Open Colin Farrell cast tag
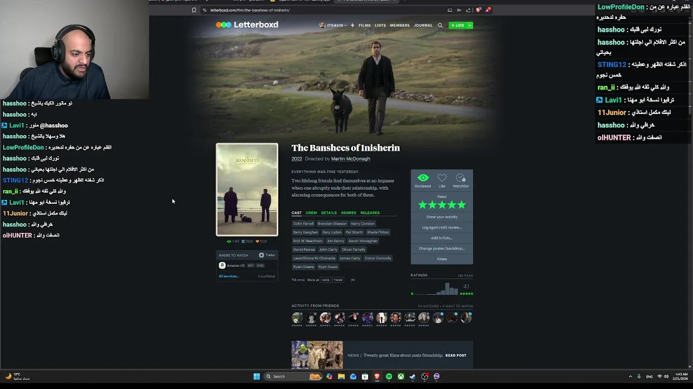Screen dimensions: 693x389 click(303, 224)
